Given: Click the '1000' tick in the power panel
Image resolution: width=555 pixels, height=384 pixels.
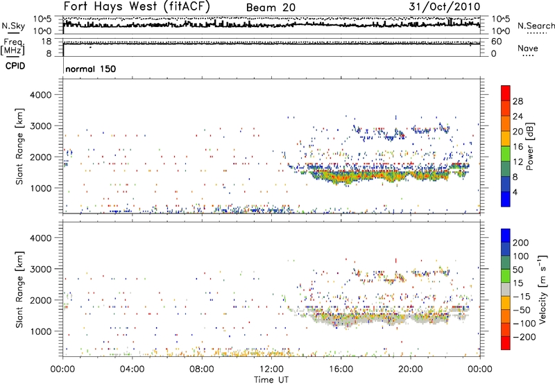Looking at the screenshot, I should coord(41,188).
